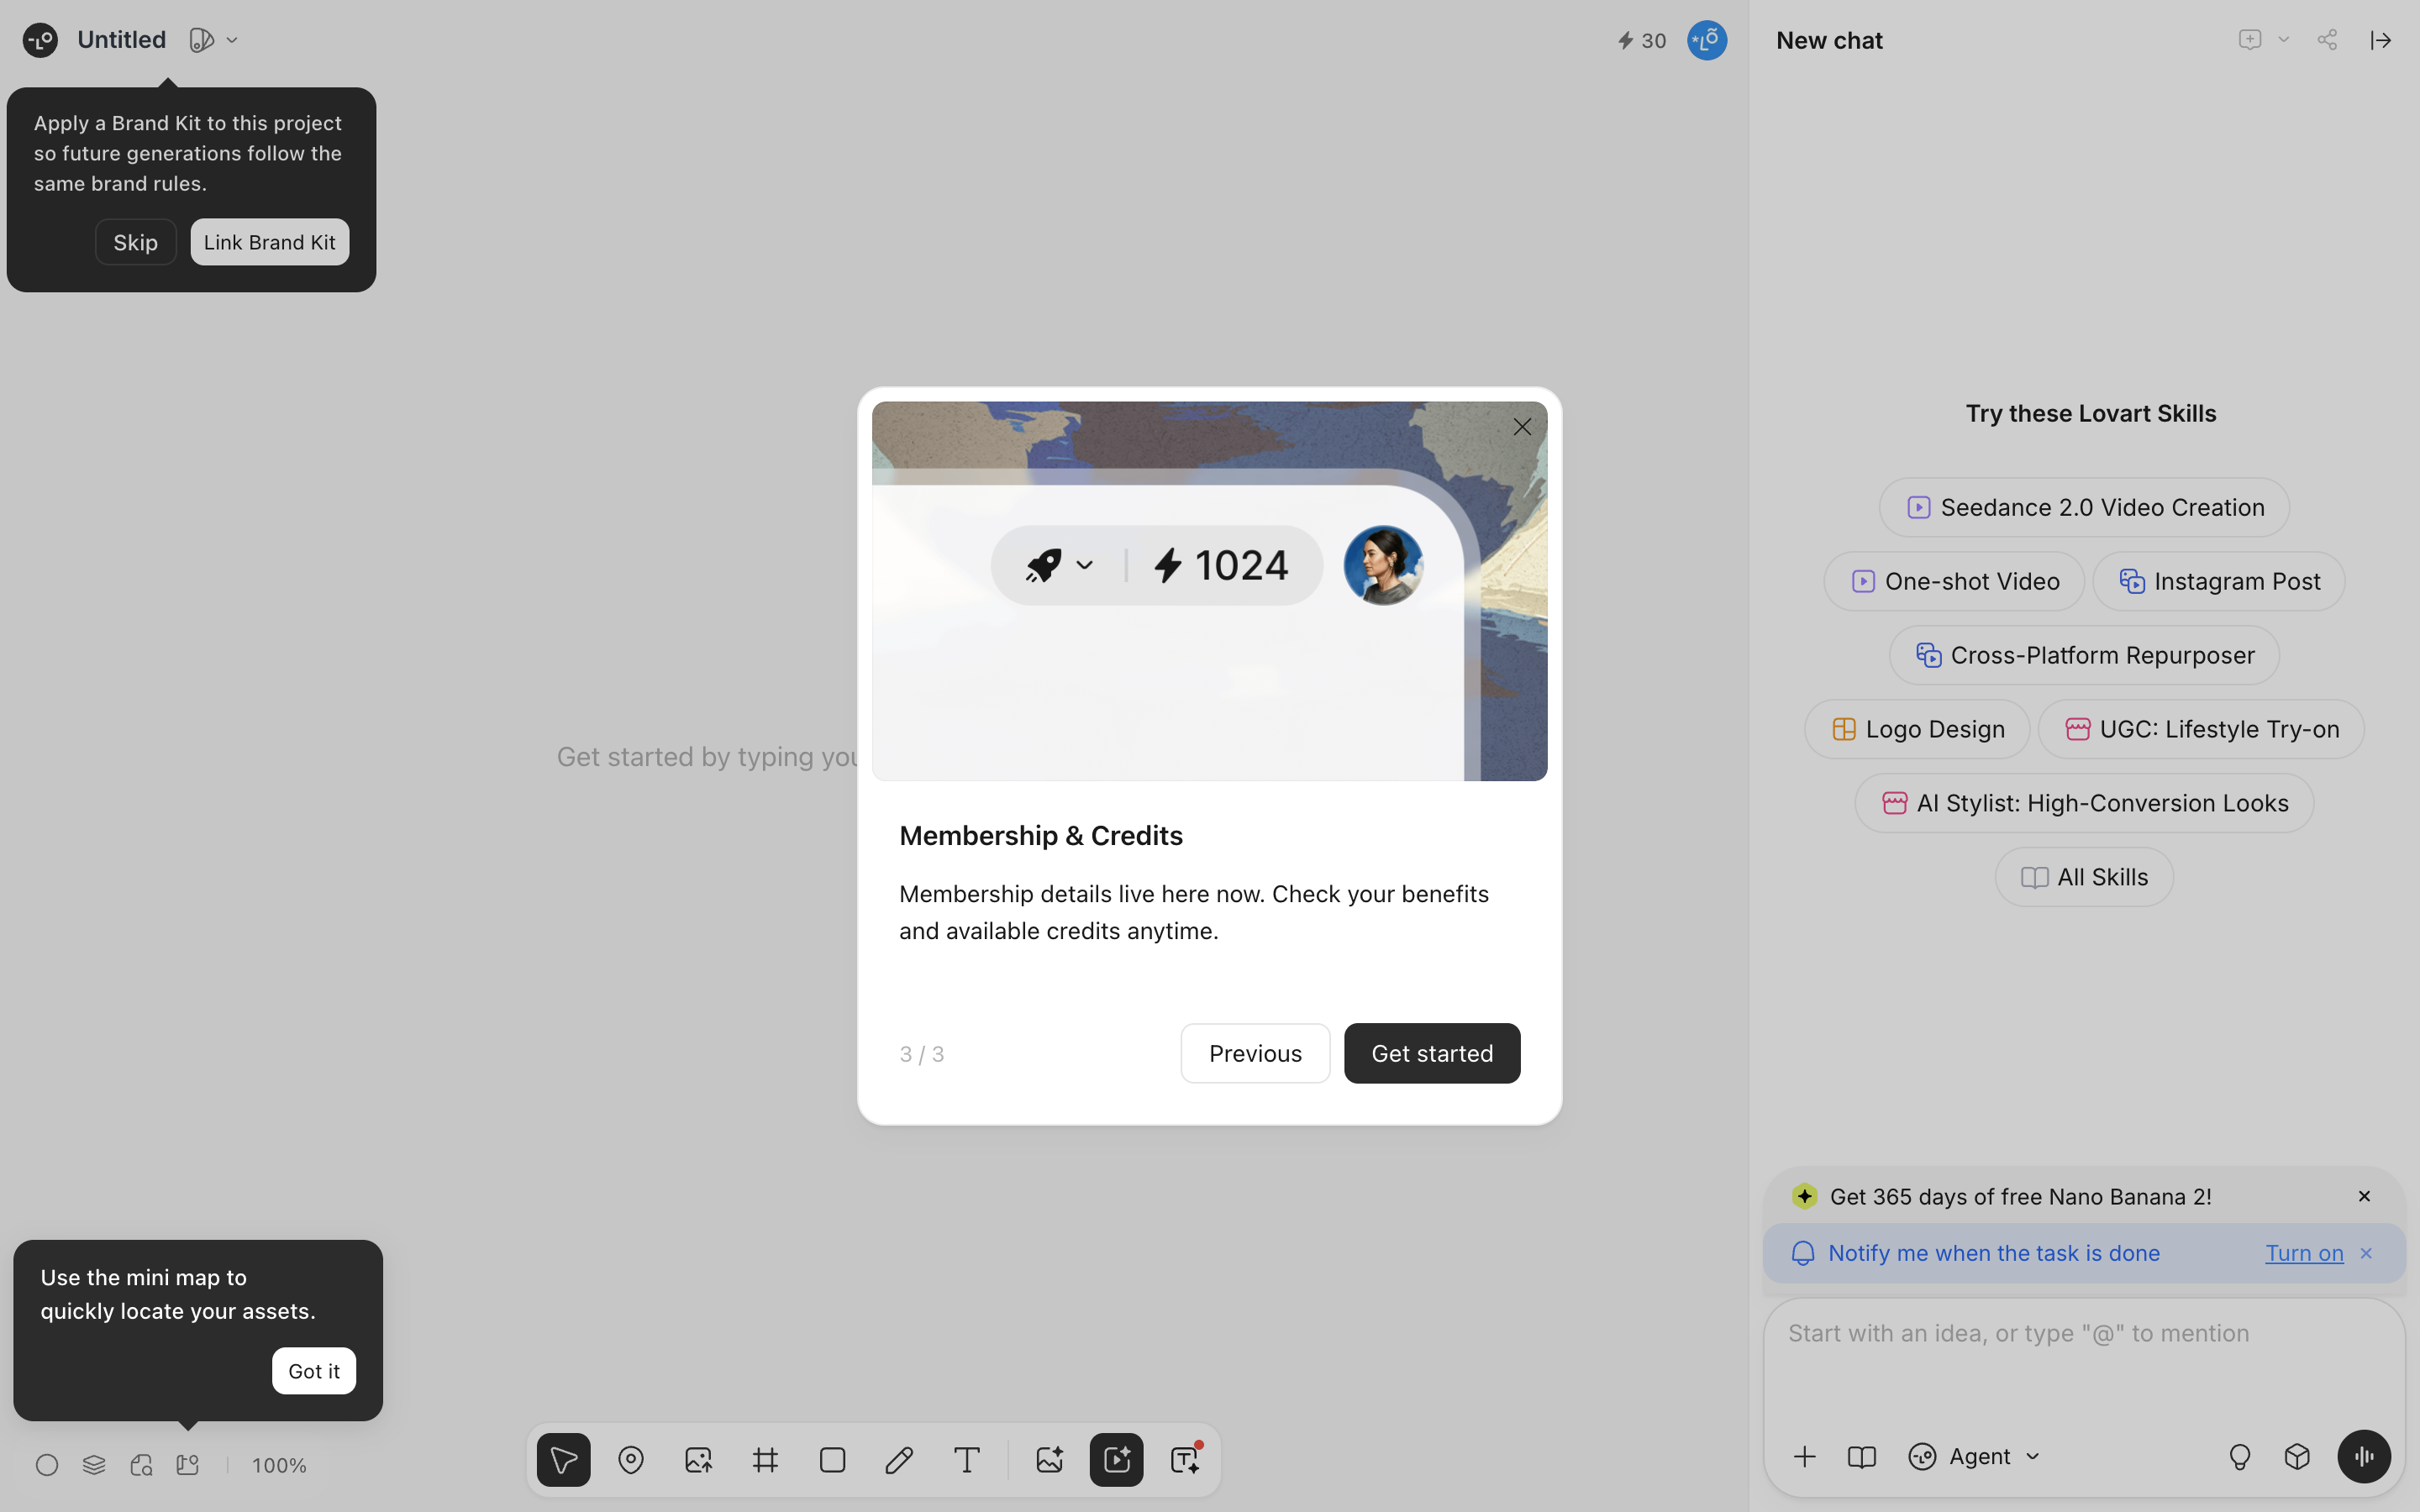
Task: Open the Brand Kit icon beside Untitled
Action: [x=201, y=40]
